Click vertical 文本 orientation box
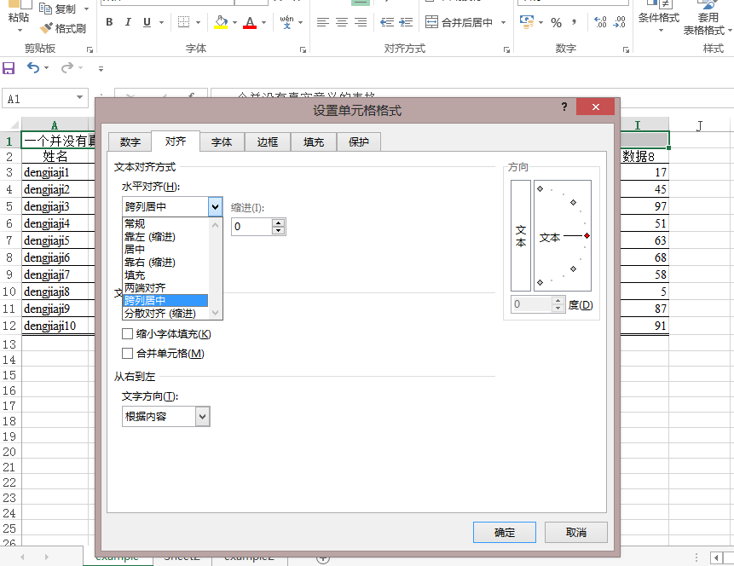This screenshot has height=566, width=734. pyautogui.click(x=521, y=235)
